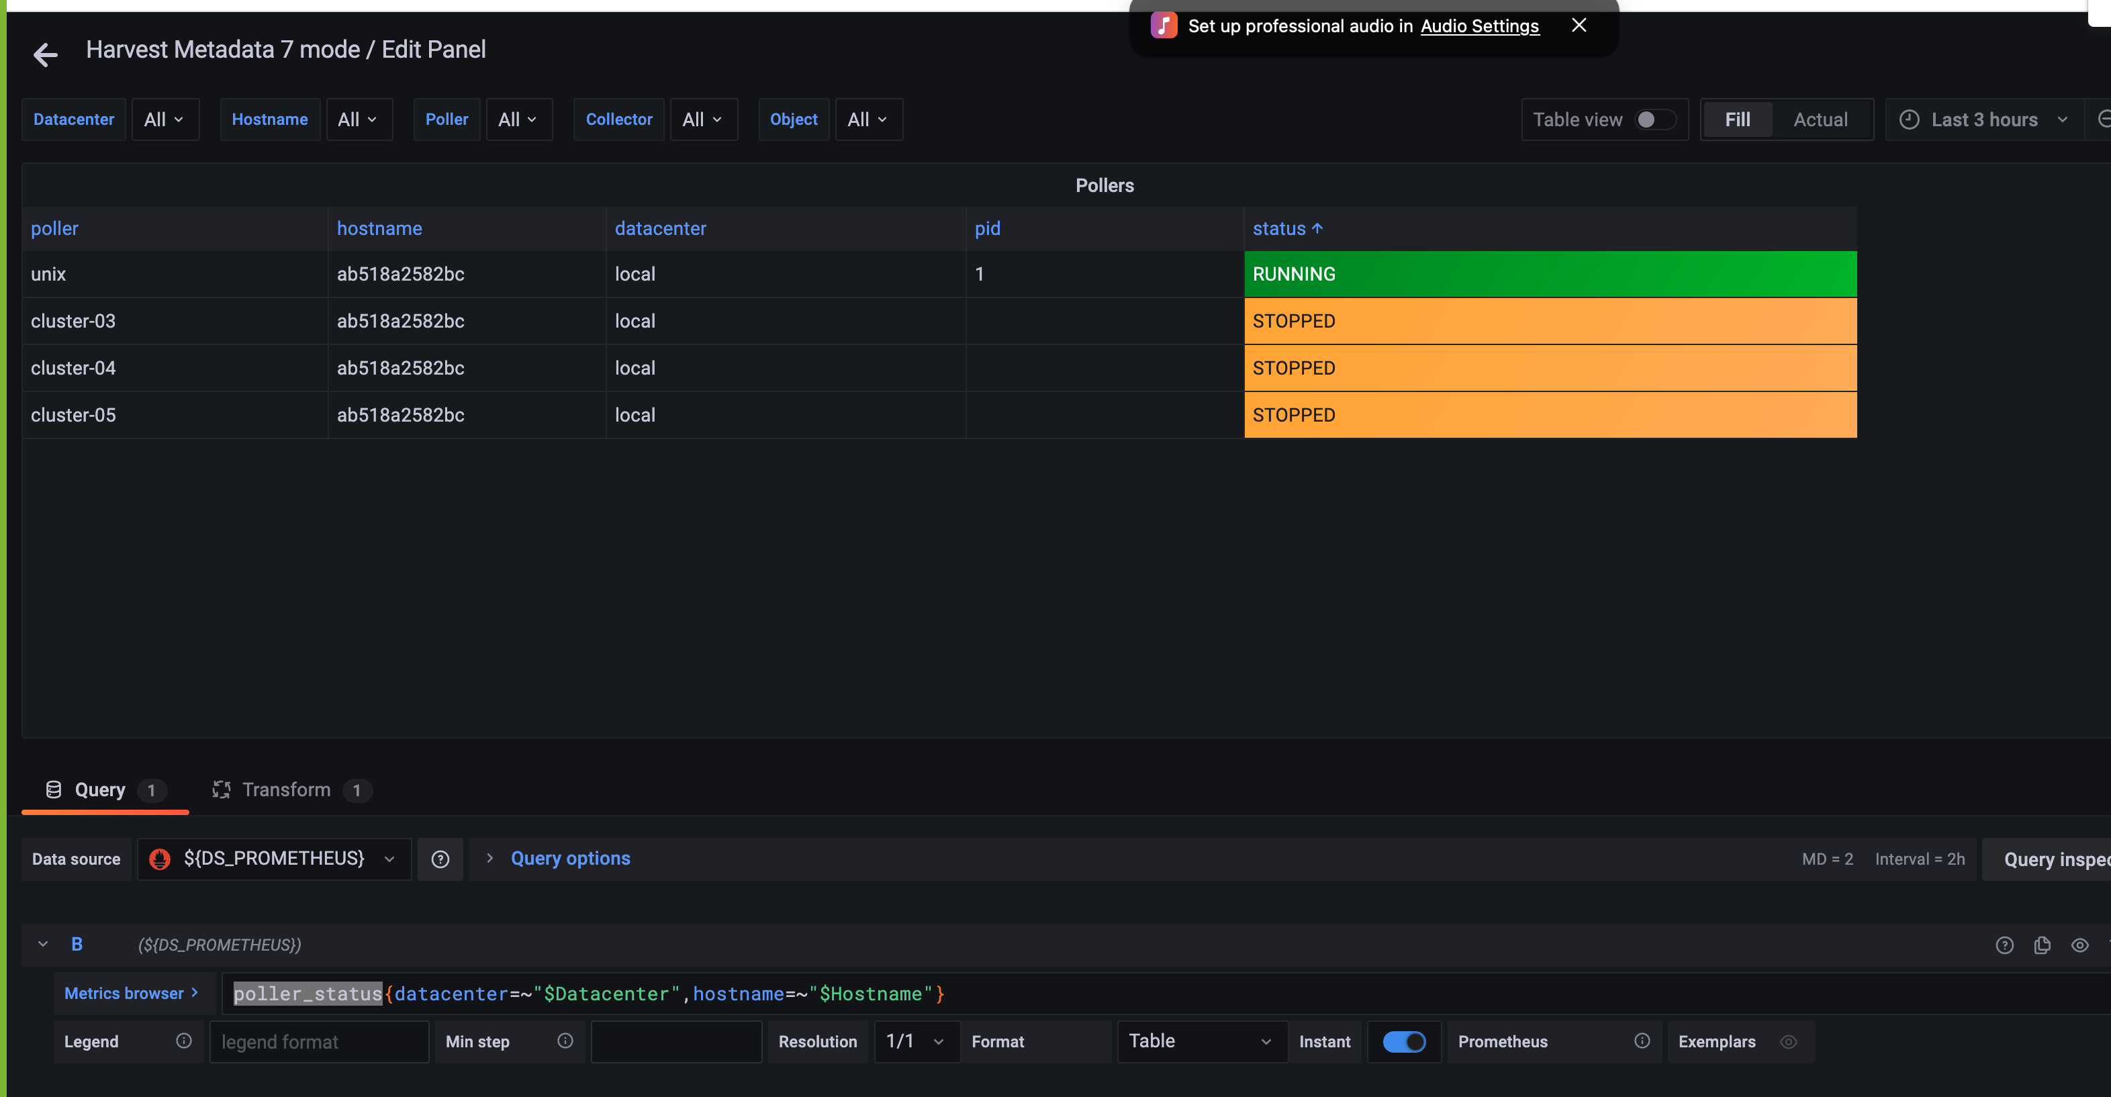Click the Actual button next to Fill
The image size is (2111, 1097).
click(1821, 119)
